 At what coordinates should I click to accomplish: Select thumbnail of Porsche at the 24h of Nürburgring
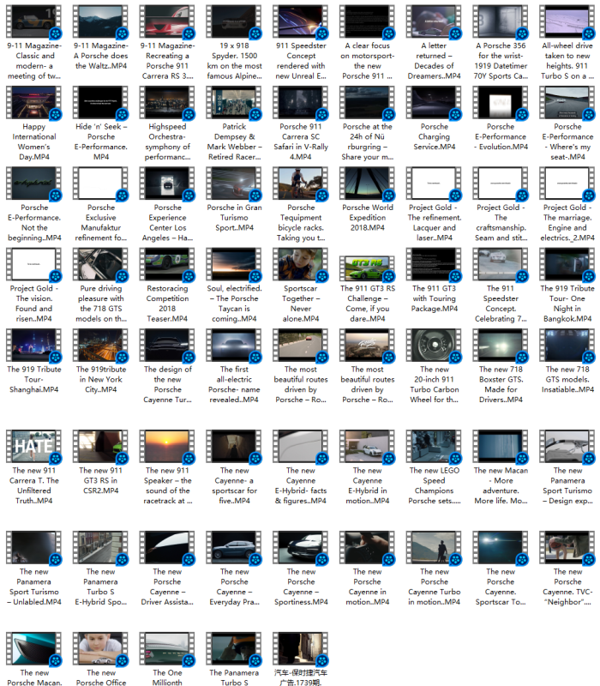tap(367, 102)
